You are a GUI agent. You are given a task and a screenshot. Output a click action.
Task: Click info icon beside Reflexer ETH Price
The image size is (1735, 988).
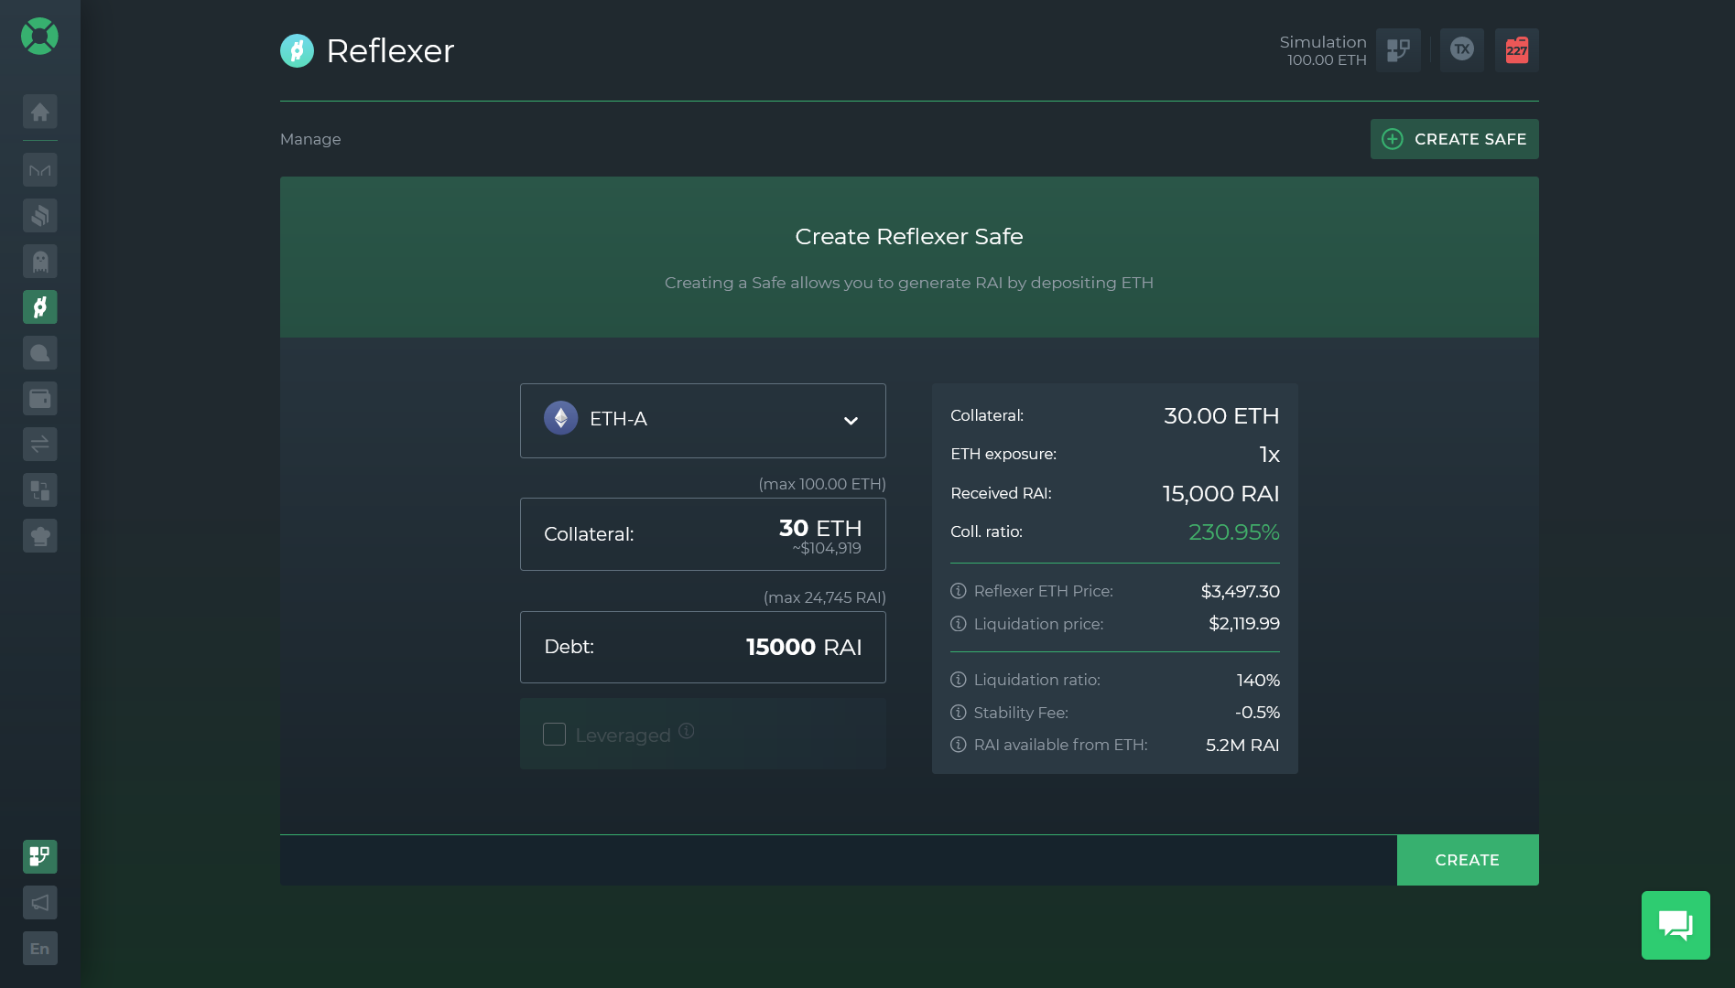coord(959,591)
